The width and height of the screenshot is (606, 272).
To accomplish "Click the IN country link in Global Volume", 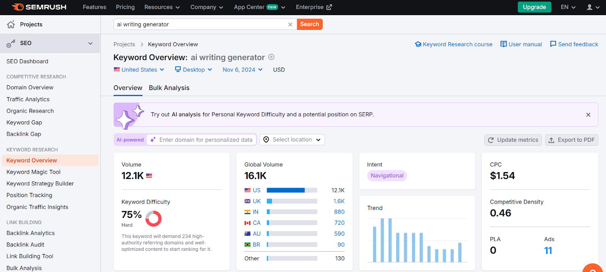I will tap(256, 212).
